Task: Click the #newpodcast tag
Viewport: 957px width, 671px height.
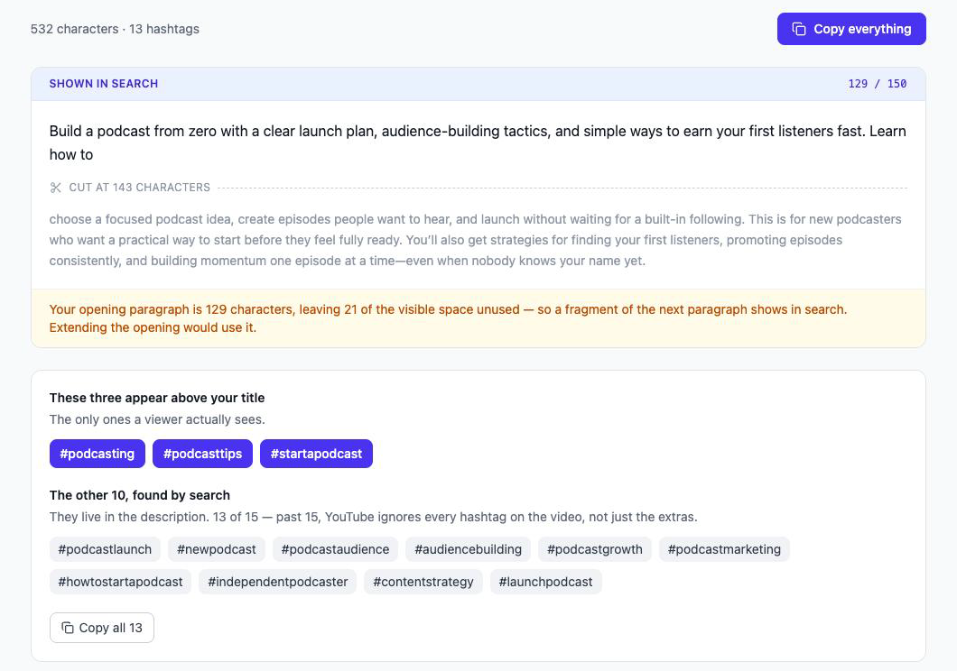Action: pyautogui.click(x=217, y=549)
